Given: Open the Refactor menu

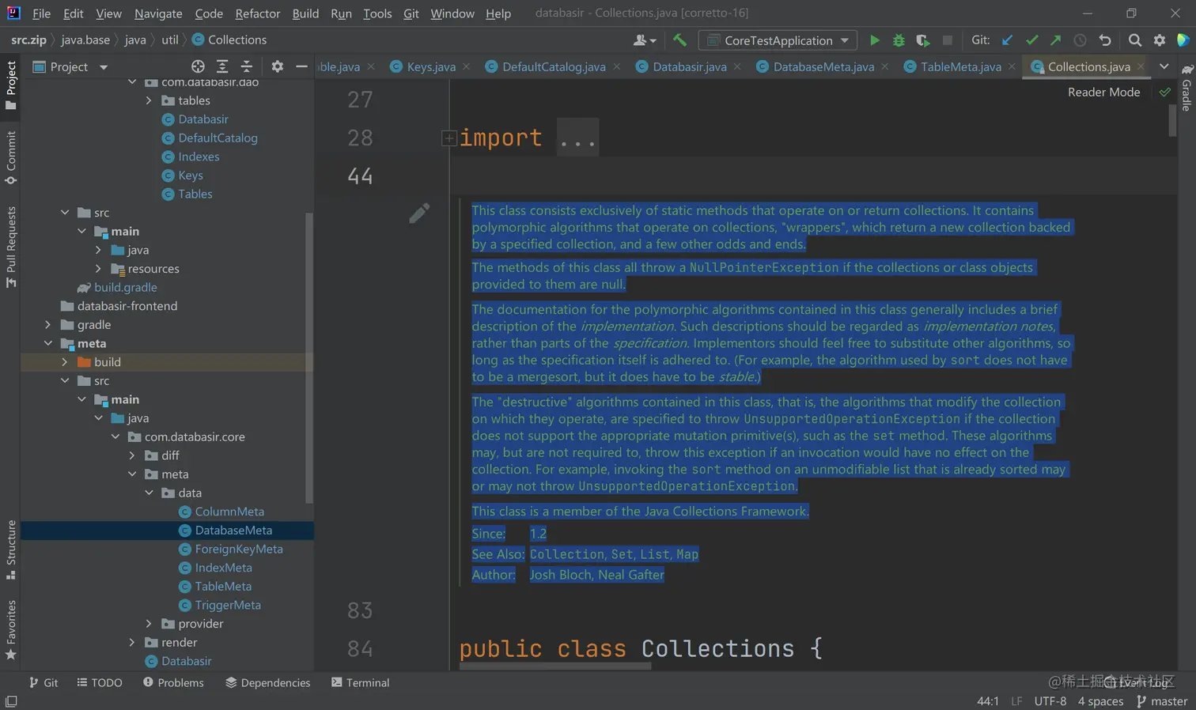Looking at the screenshot, I should click(x=257, y=13).
